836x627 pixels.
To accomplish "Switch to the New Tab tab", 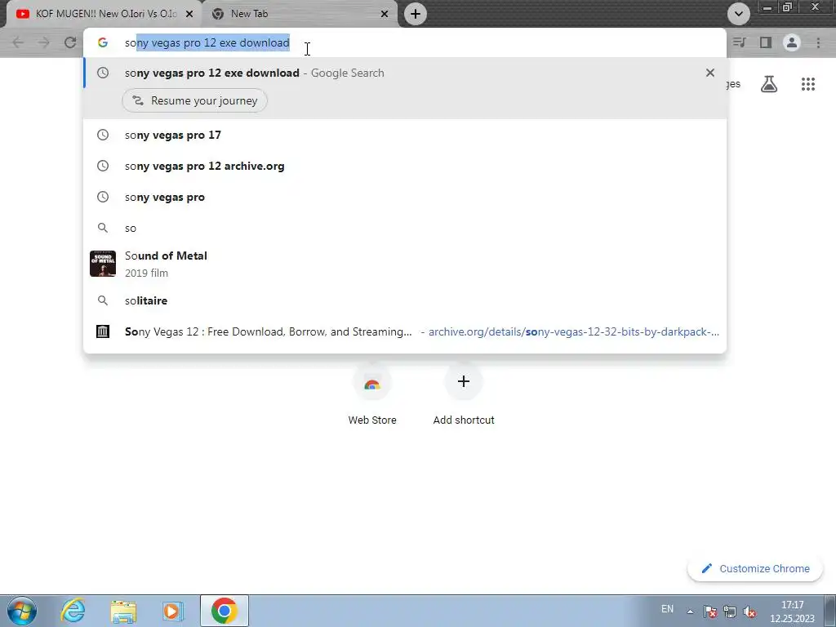I will coord(299,14).
